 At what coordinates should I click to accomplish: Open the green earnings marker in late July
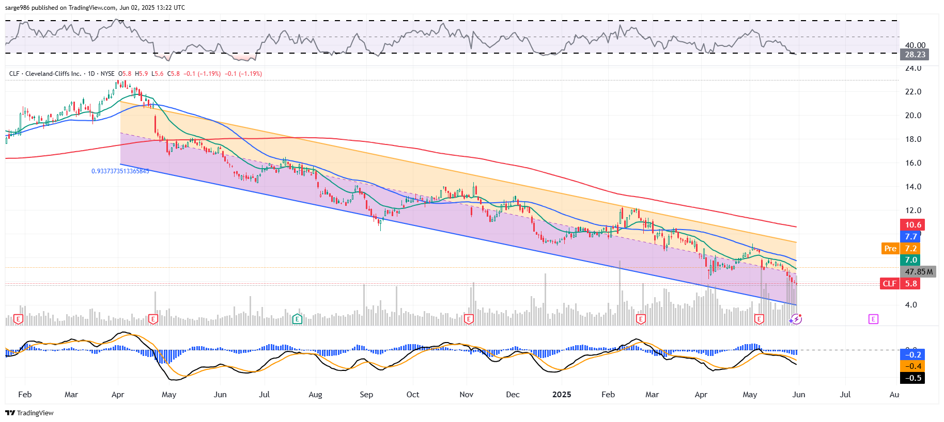coord(297,319)
